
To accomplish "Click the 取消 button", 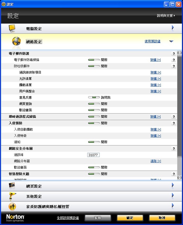I will pos(162,218).
